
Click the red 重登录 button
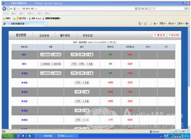159,35
